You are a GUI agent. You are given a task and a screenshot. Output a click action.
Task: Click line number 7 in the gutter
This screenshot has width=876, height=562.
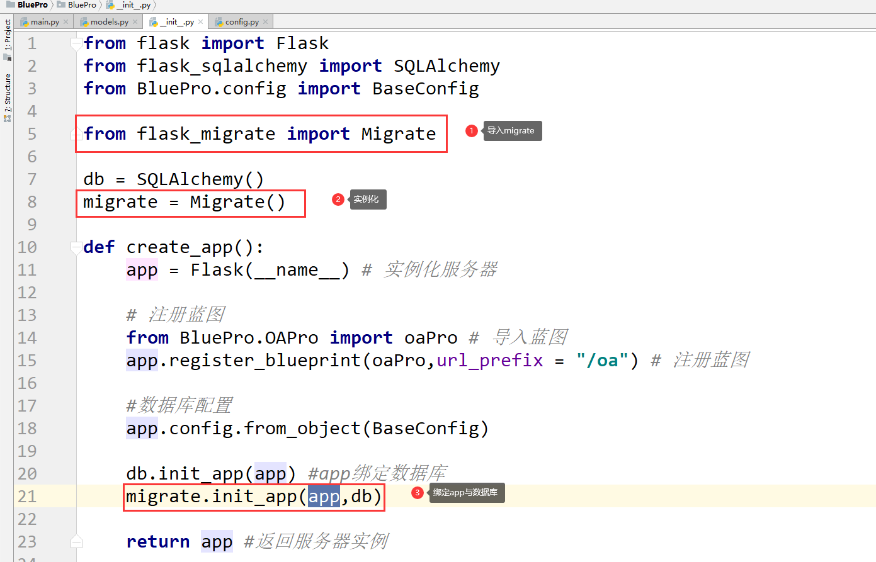click(32, 179)
